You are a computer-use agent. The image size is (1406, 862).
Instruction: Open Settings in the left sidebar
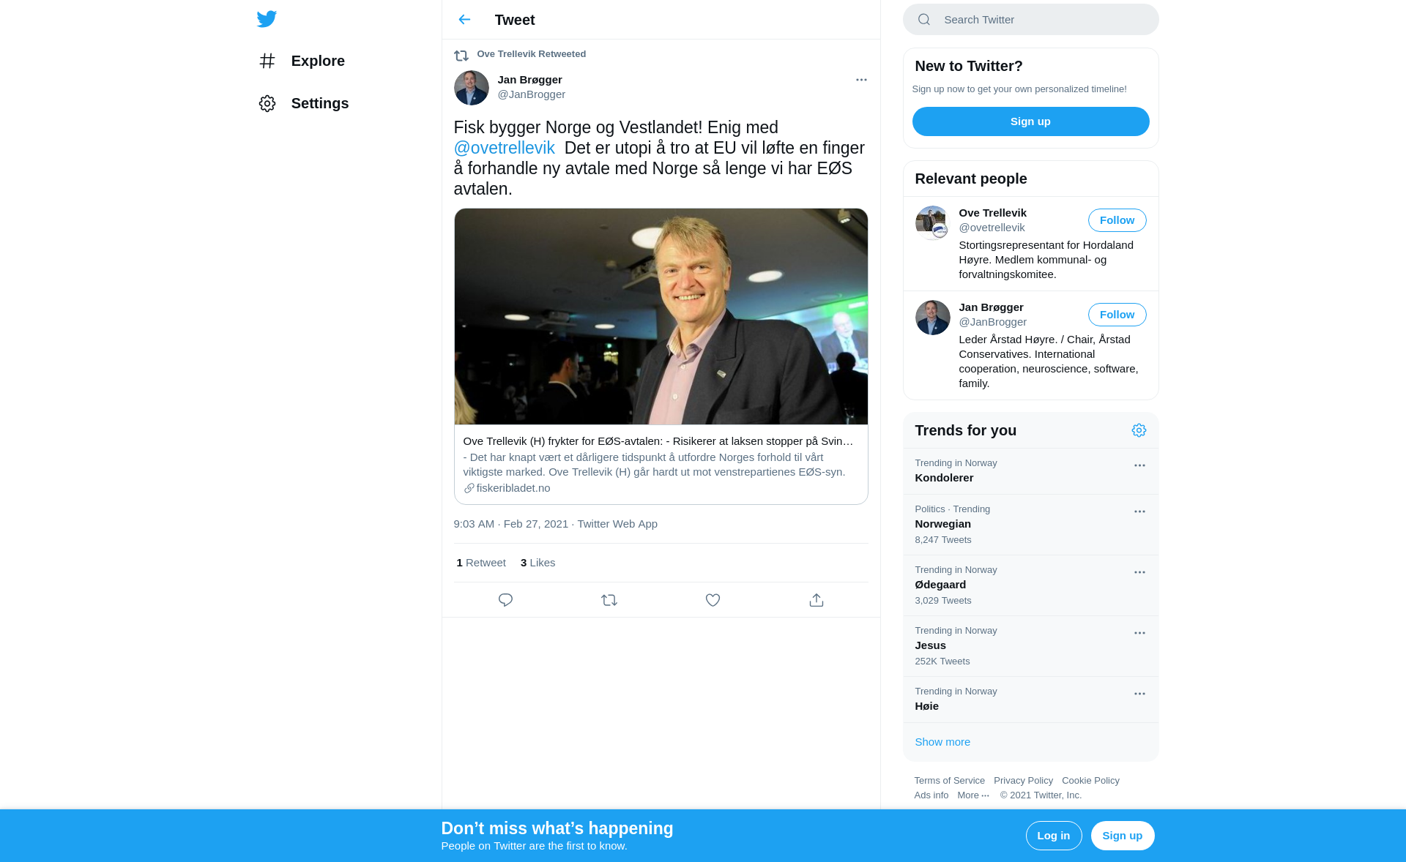tap(319, 103)
